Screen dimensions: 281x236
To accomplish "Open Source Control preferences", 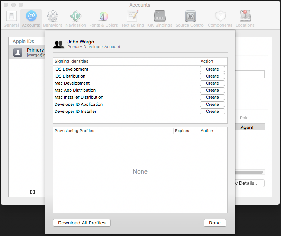I will tap(190, 19).
